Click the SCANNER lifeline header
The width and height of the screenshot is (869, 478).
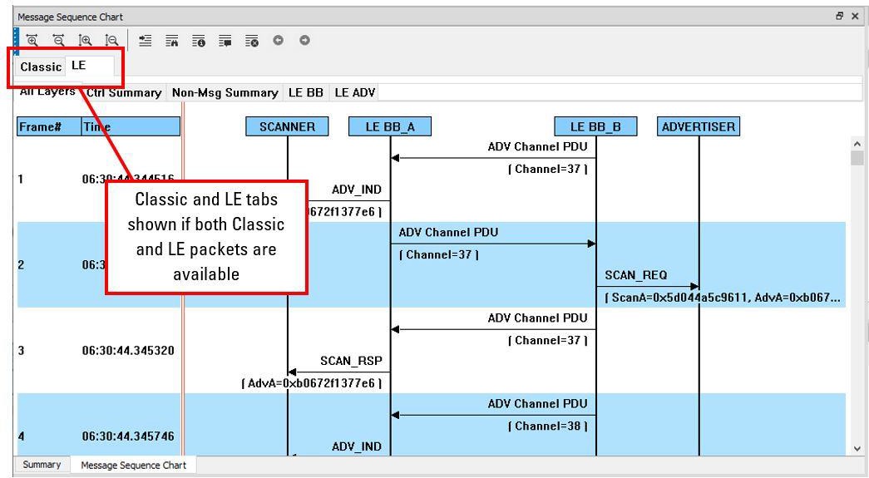coord(287,126)
